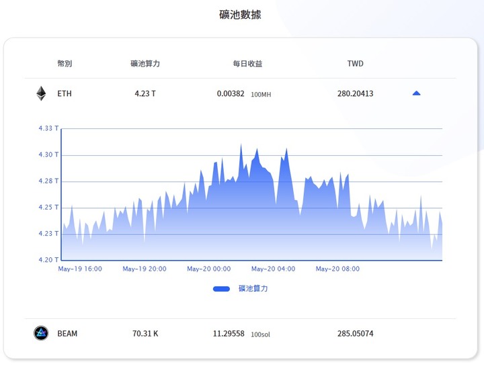
Task: Click the 4.33 T y-axis label
Action: click(x=48, y=128)
